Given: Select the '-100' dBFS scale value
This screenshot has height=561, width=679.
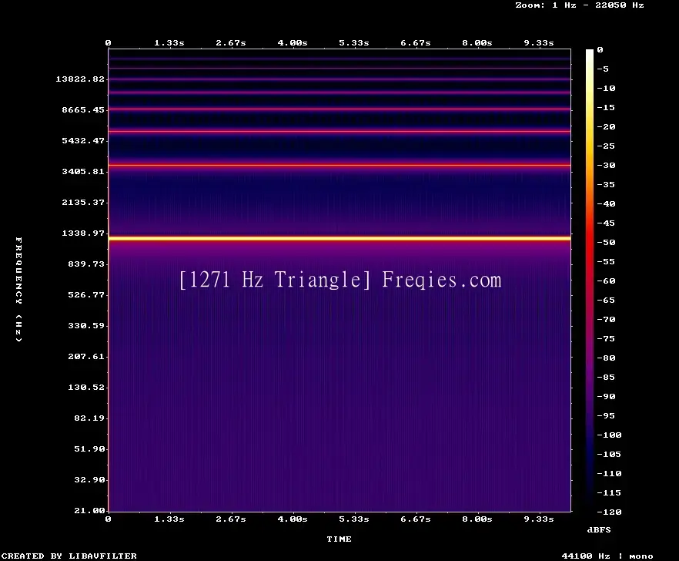Looking at the screenshot, I should coord(609,435).
